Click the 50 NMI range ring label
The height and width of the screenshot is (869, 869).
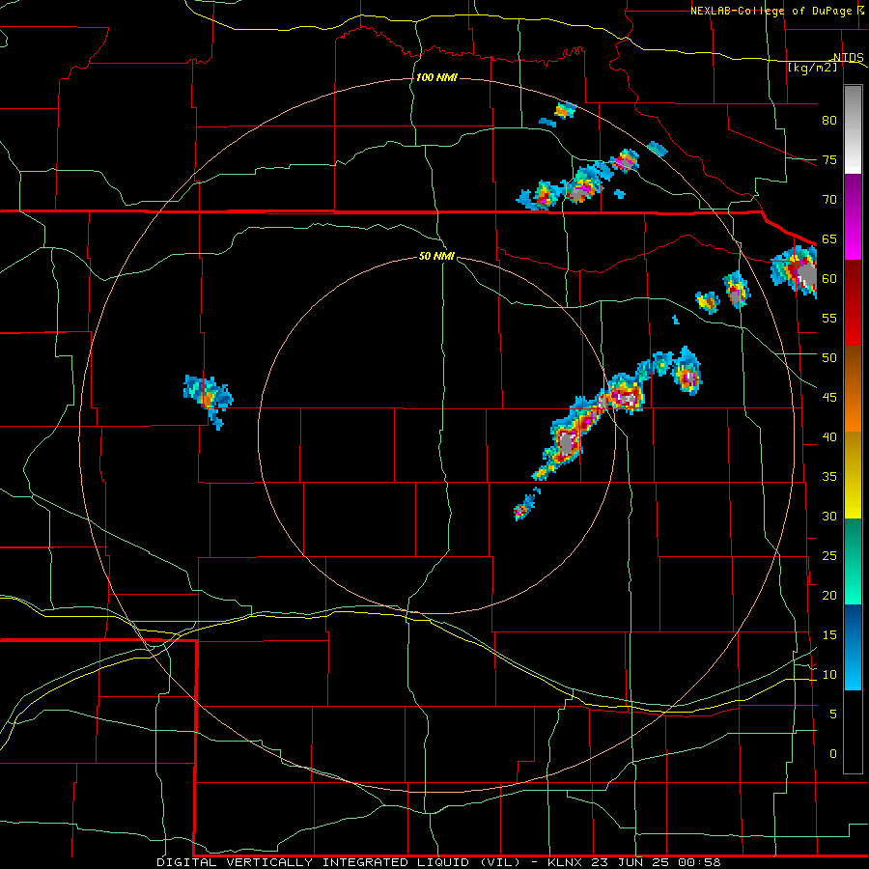pyautogui.click(x=436, y=256)
